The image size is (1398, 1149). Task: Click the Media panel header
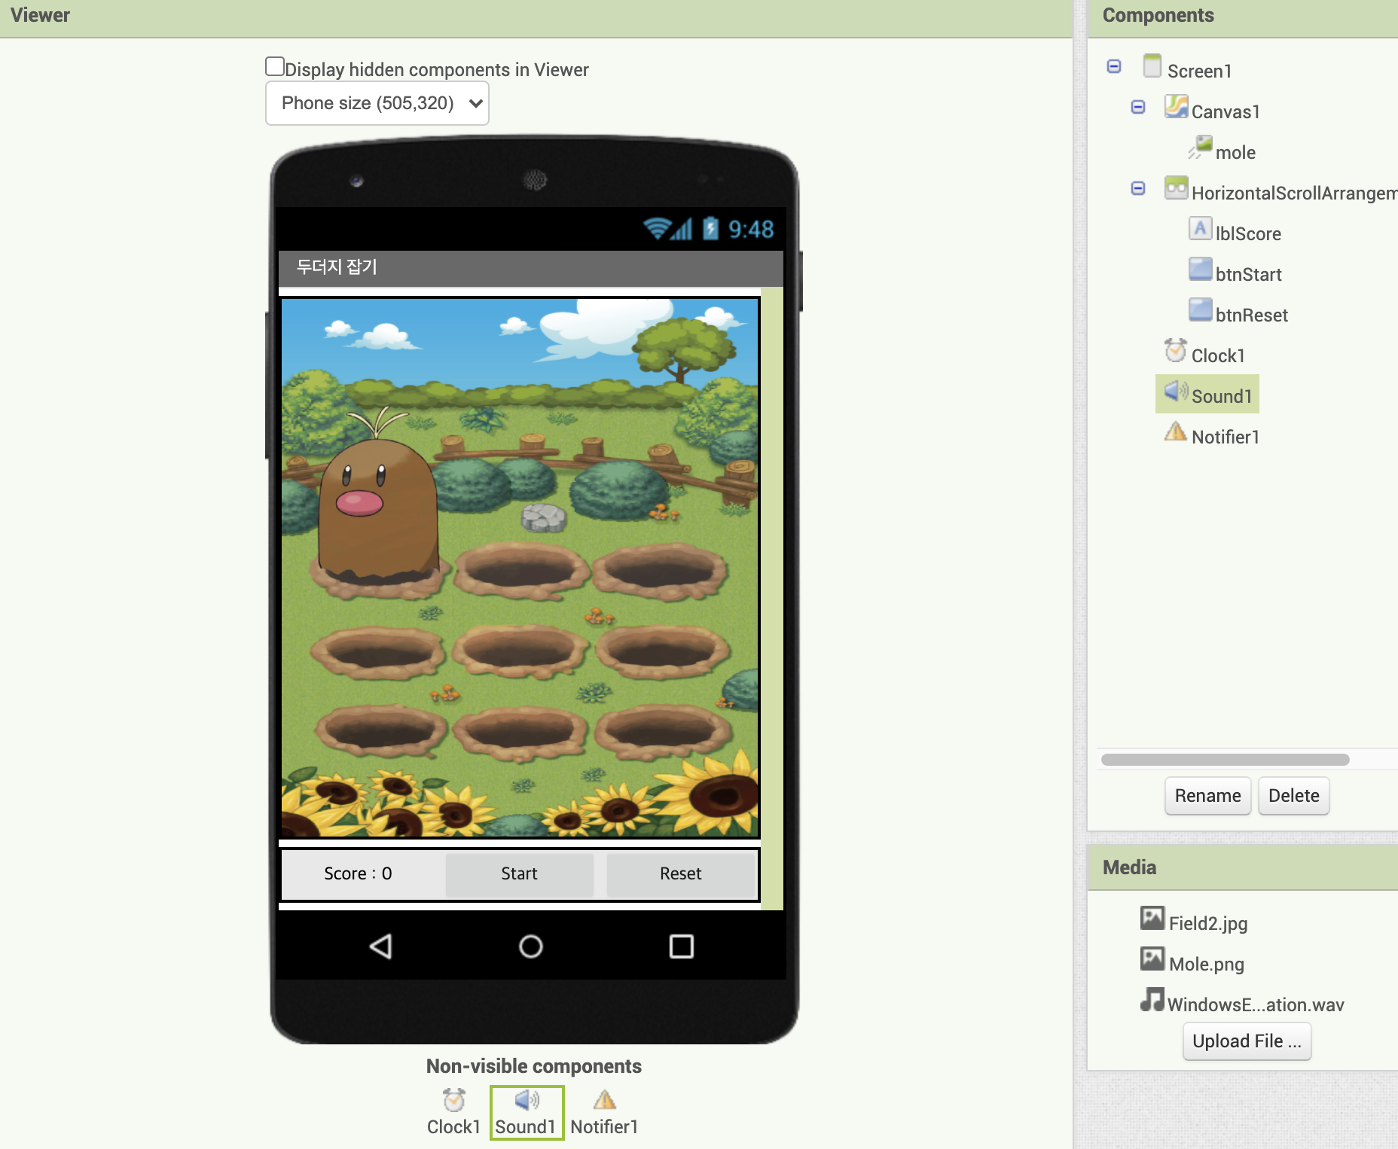click(x=1243, y=867)
